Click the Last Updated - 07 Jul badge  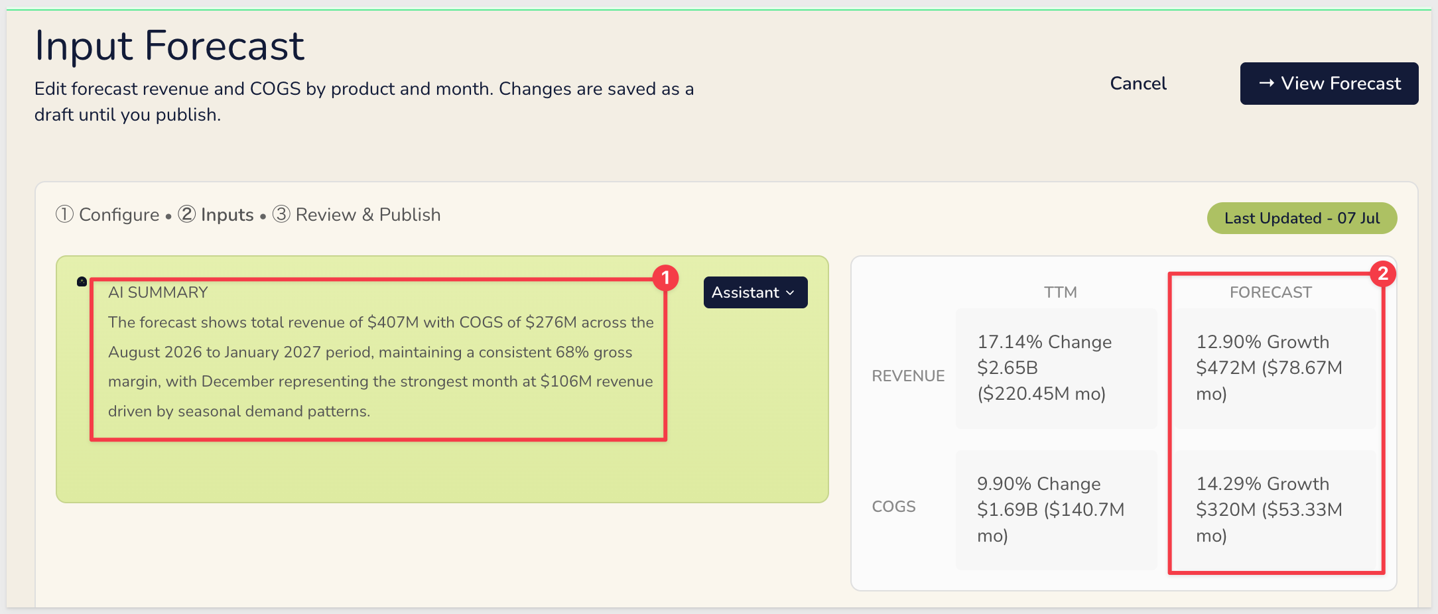click(x=1302, y=218)
